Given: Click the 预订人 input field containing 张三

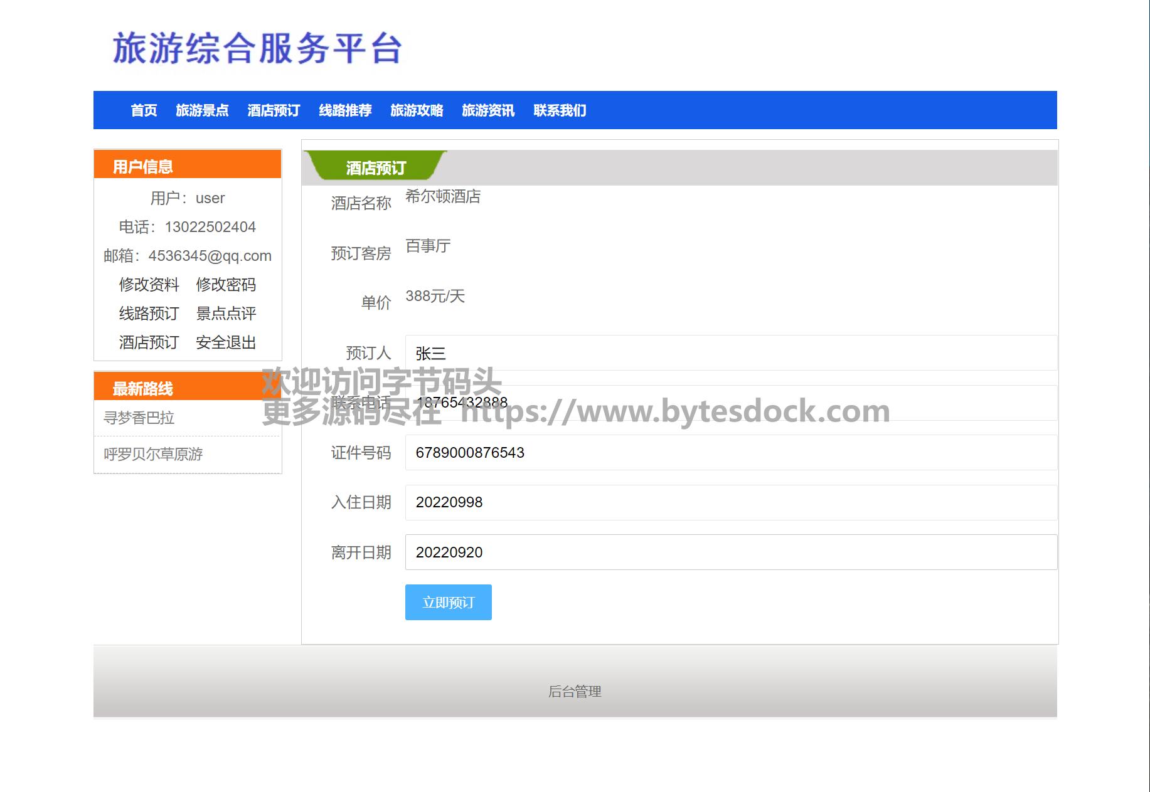Looking at the screenshot, I should coord(731,353).
